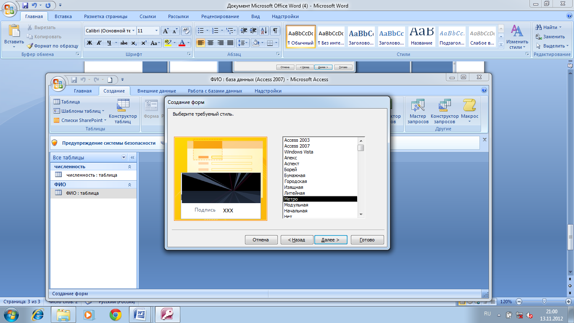
Task: Open the Change Case (Аа) dropdown
Action: tap(156, 43)
